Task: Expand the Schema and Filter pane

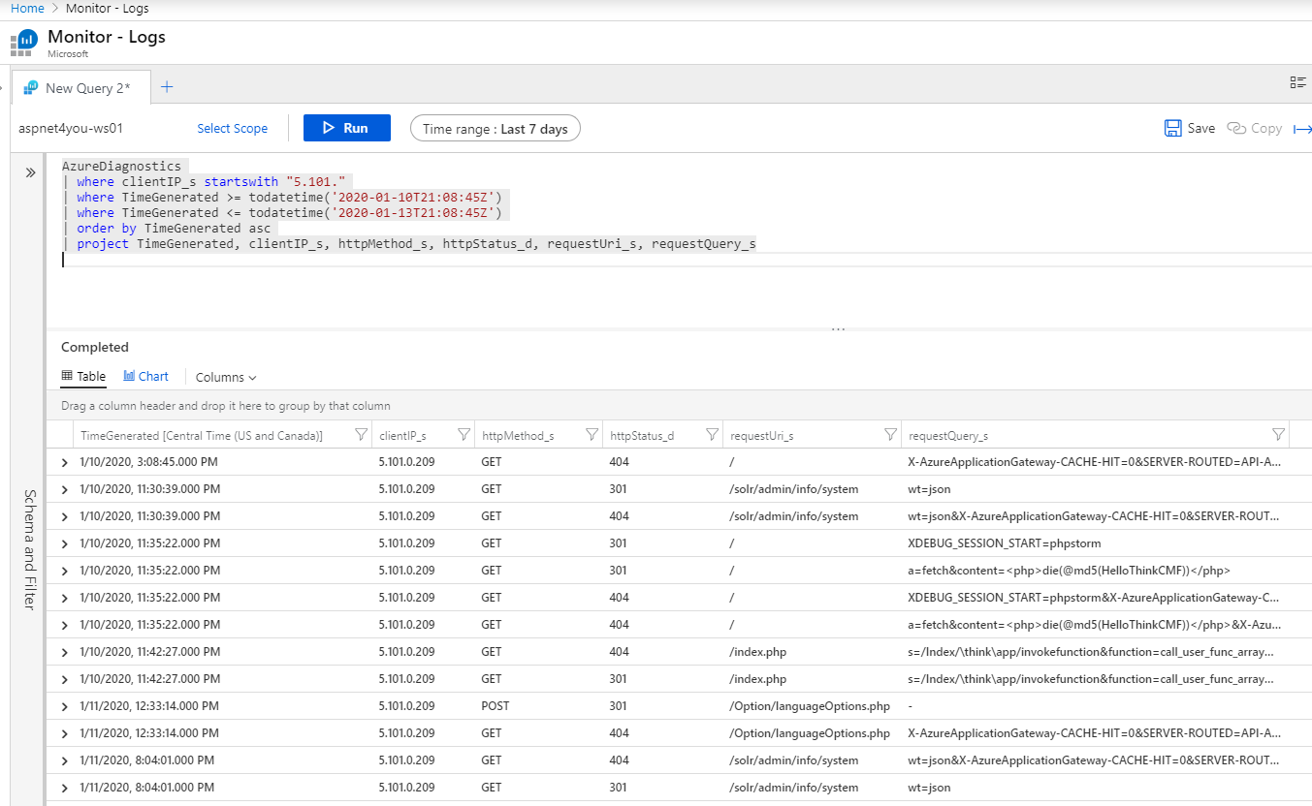Action: click(x=30, y=172)
